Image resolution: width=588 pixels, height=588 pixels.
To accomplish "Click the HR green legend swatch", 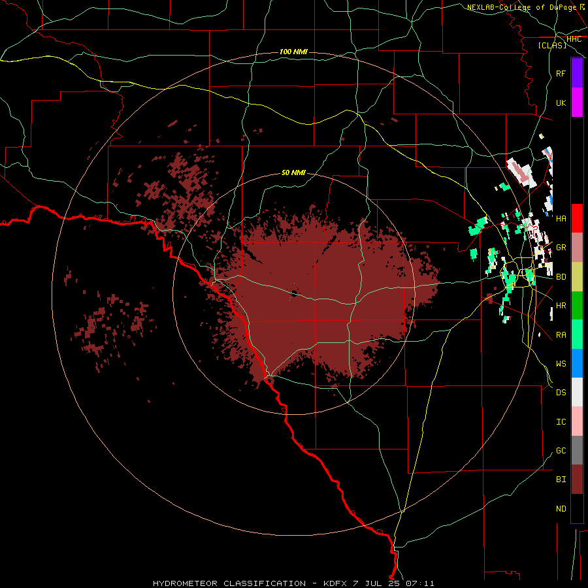I will point(577,306).
